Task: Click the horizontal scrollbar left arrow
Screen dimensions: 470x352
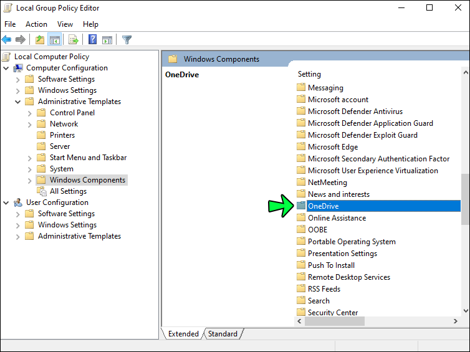Action: 299,321
